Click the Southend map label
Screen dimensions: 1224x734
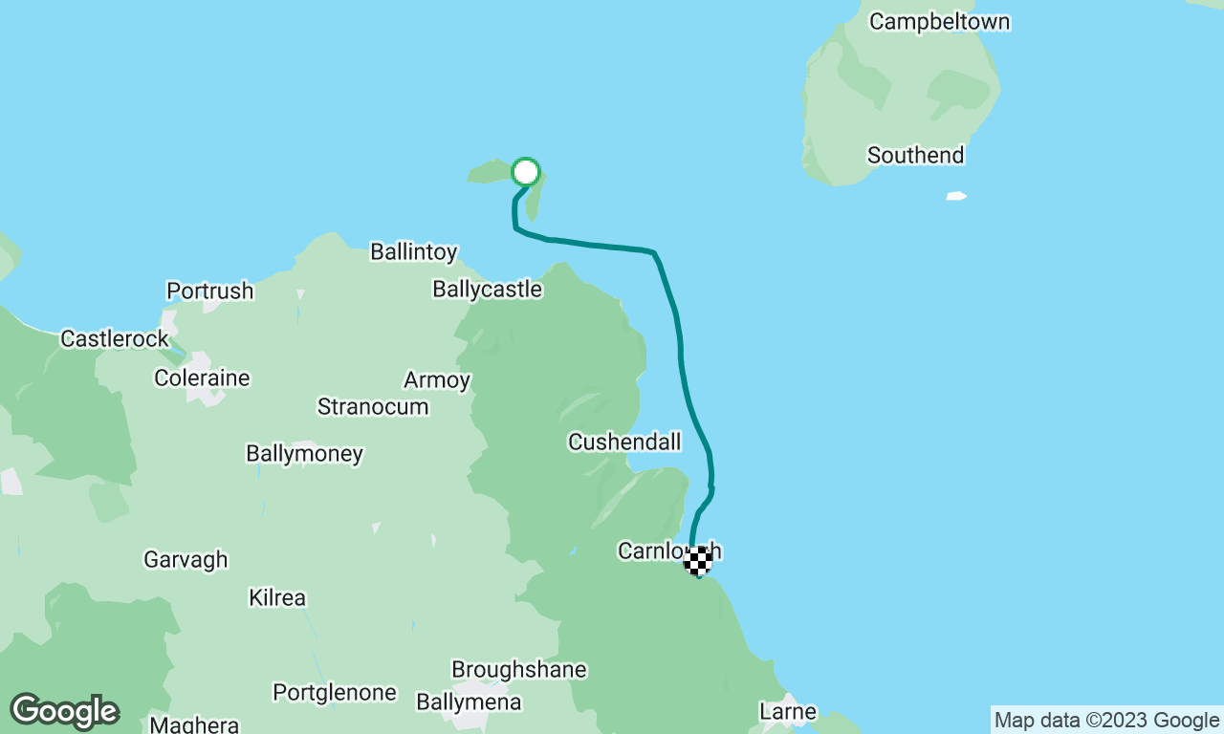915,155
